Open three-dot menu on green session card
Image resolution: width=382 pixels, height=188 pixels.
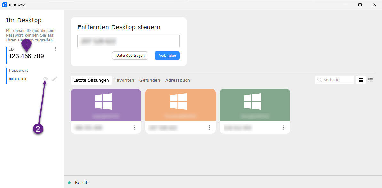pyautogui.click(x=284, y=127)
